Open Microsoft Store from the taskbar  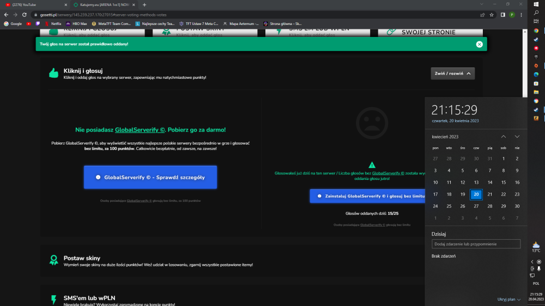(x=536, y=84)
